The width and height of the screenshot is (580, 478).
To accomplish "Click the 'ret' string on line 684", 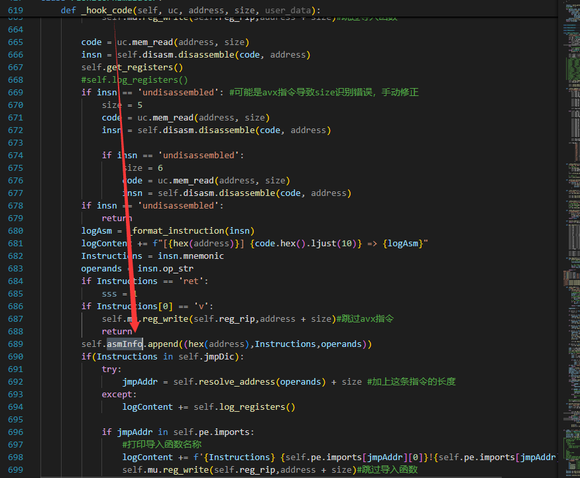I will [191, 281].
